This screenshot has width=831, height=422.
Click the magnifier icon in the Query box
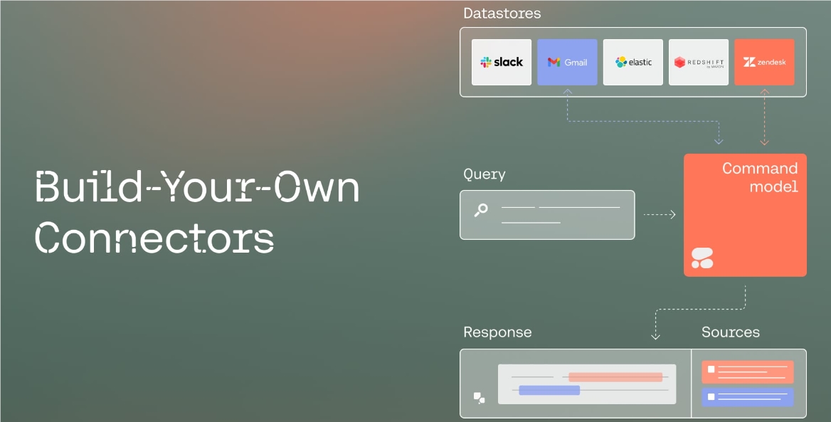[481, 211]
